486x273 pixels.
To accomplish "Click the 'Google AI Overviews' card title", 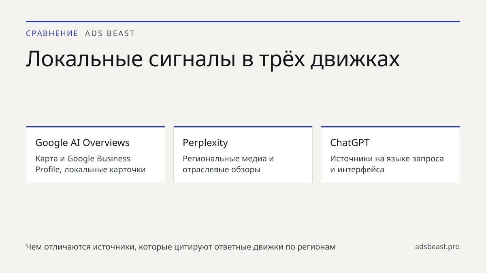I will coord(83,143).
